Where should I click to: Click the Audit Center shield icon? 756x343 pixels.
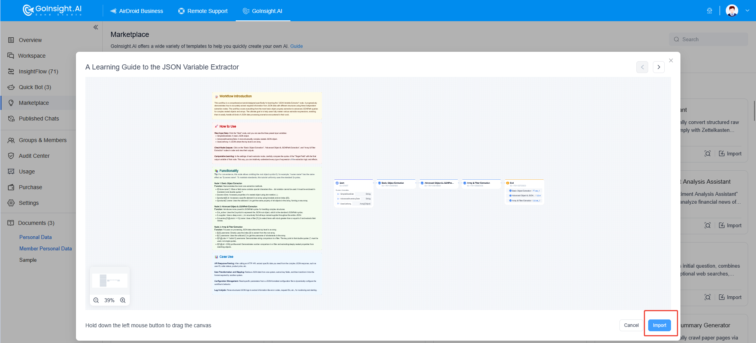tap(11, 156)
